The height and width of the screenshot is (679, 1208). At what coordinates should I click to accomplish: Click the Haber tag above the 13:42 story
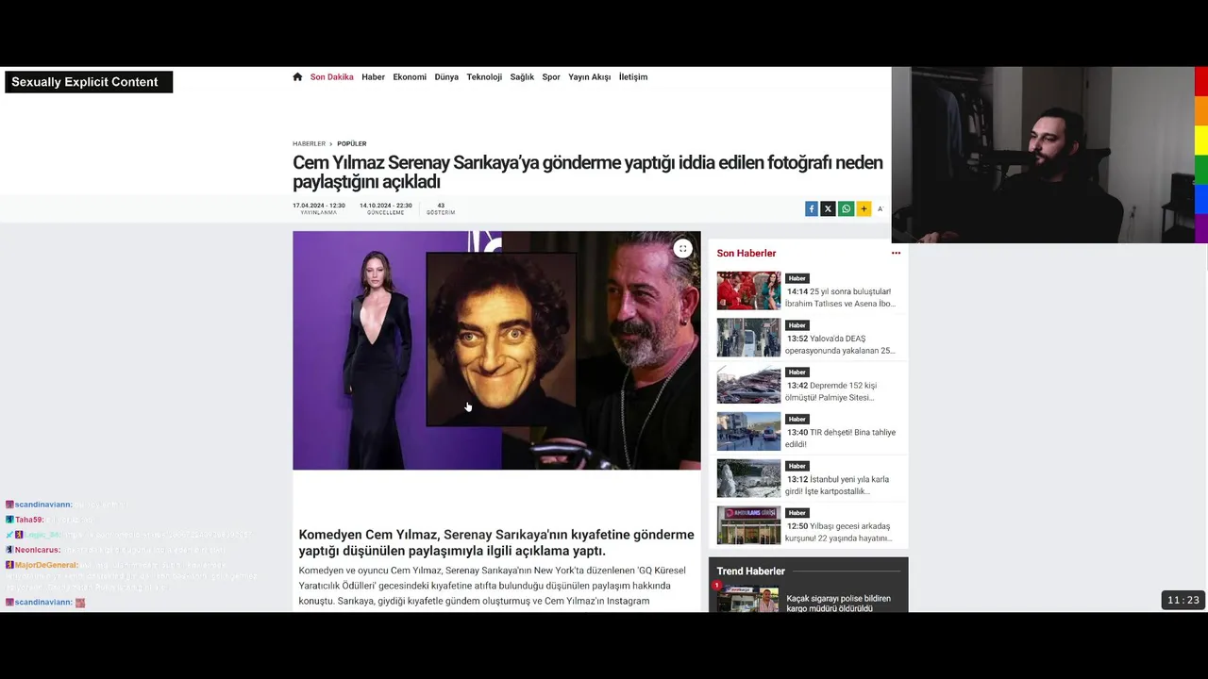coord(797,372)
